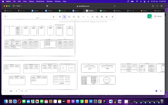Viewport: 168px width, 105px height.
Task: Open the Excalidraw help question icon
Action: 161,91
